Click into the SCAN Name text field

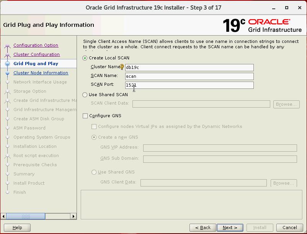189,76
